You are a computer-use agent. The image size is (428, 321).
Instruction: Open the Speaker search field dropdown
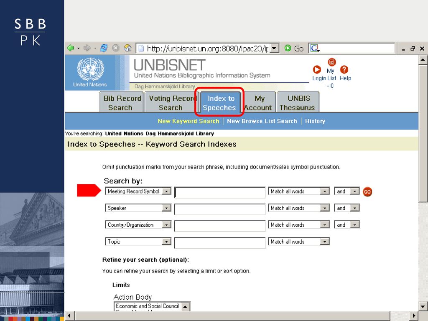pos(166,208)
